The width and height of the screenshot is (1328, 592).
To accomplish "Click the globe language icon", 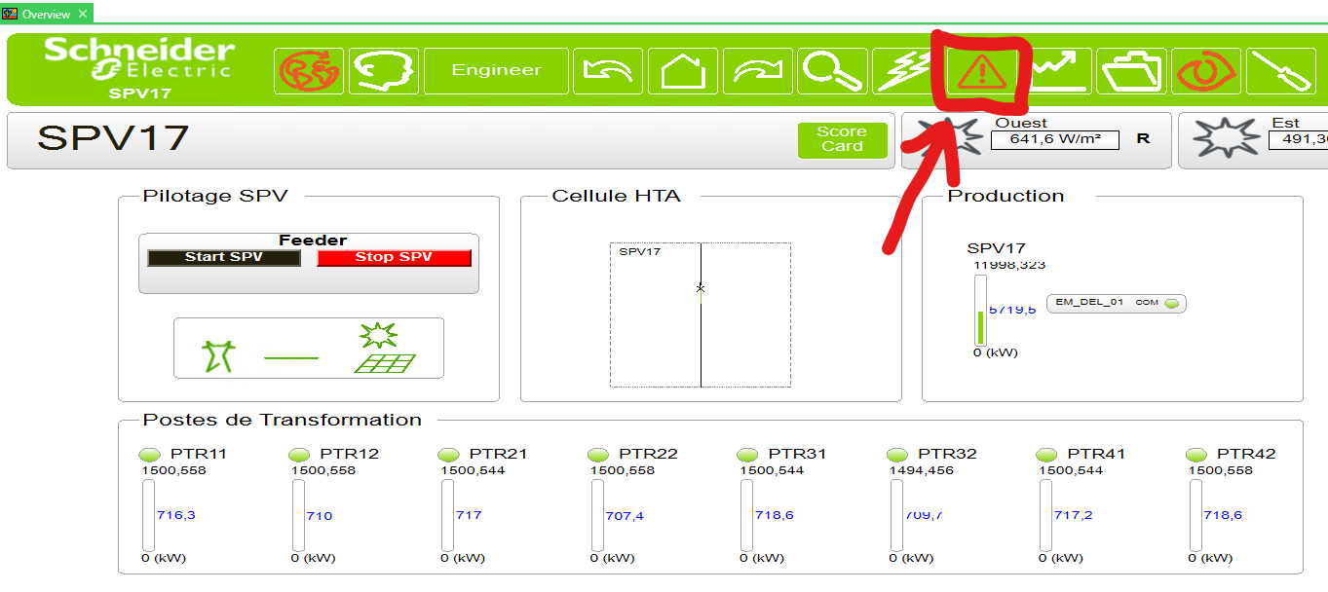I will (x=308, y=71).
